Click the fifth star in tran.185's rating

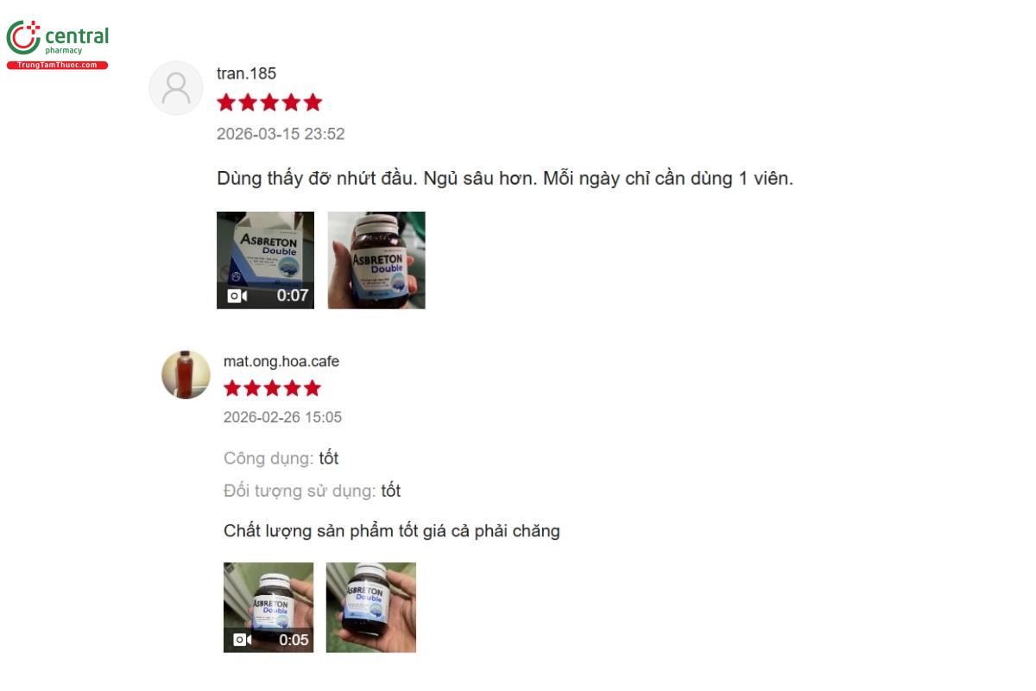point(313,103)
